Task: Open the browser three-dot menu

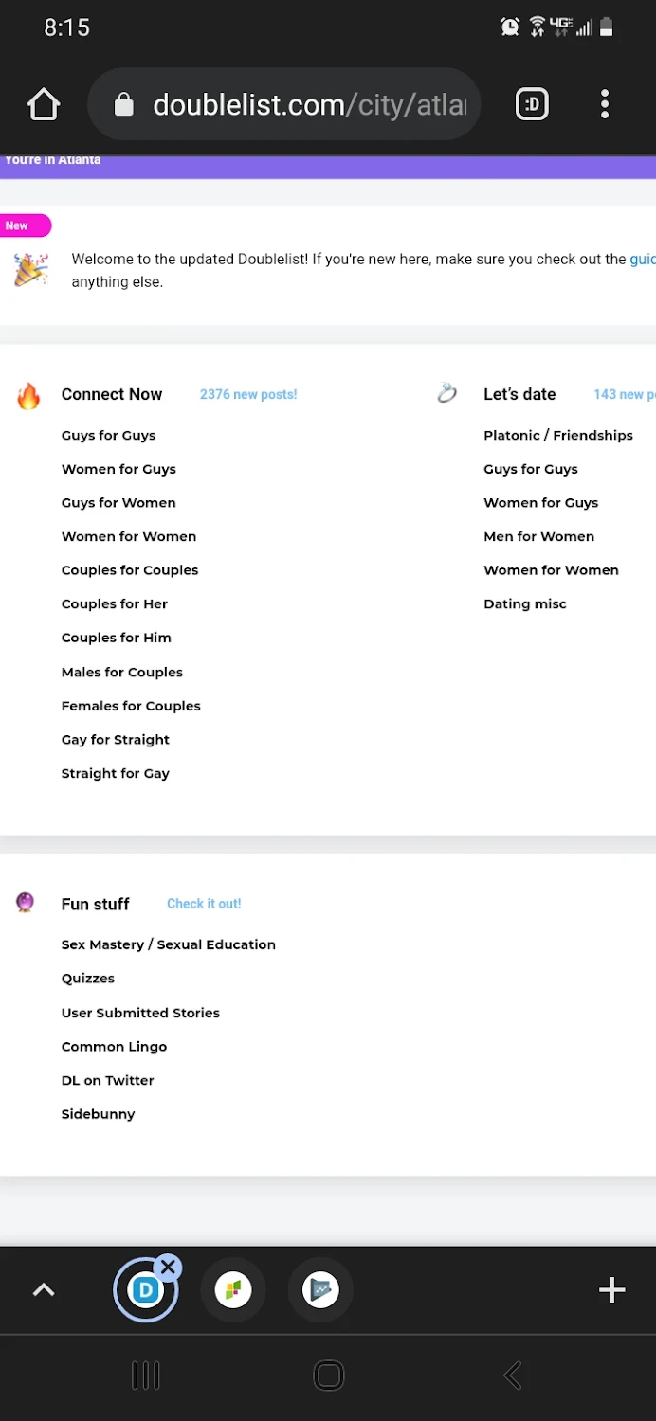Action: 605,104
